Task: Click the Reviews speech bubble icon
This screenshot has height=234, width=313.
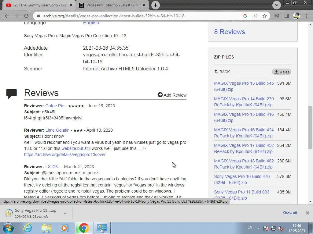Action: [x=11, y=94]
